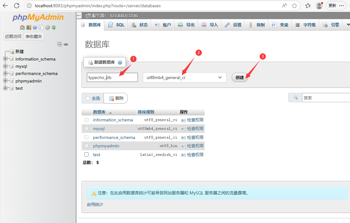Expand test node in navigation tree
Viewport: 350px width, 223px height.
pyautogui.click(x=5, y=88)
